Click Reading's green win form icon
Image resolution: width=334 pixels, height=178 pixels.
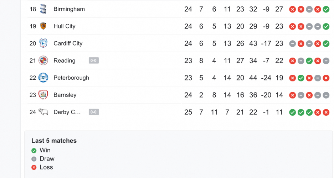coord(309,61)
